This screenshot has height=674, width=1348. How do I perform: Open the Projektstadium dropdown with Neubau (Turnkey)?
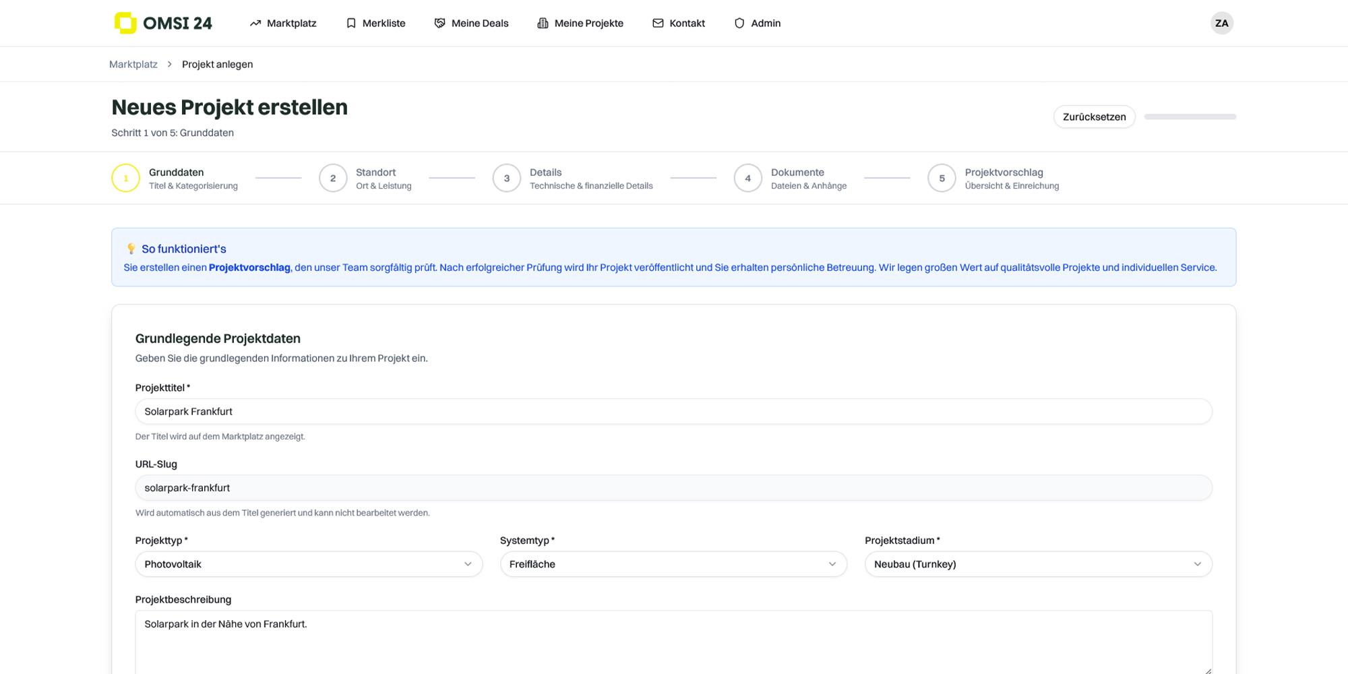1038,564
